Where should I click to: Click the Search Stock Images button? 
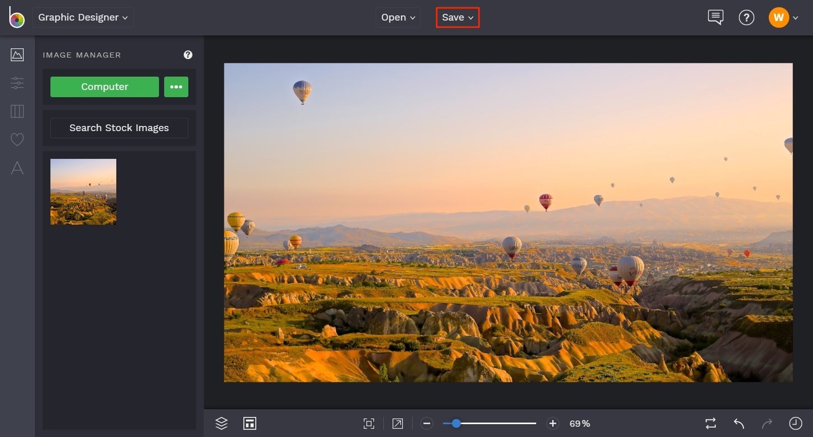[x=119, y=128]
